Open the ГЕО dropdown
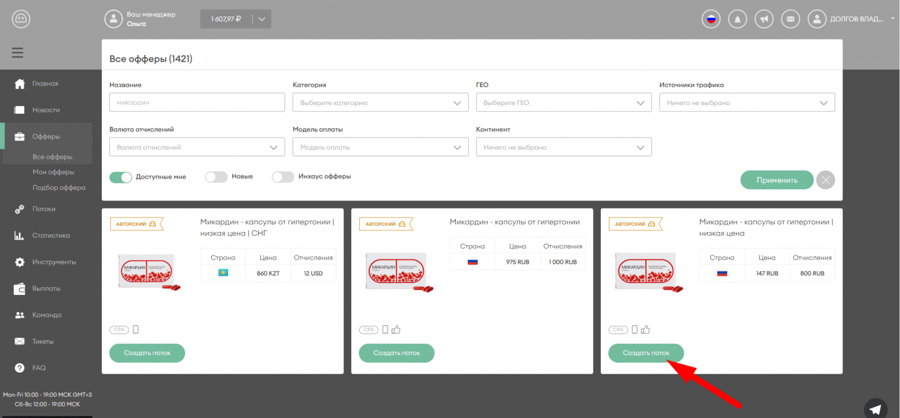 click(564, 102)
